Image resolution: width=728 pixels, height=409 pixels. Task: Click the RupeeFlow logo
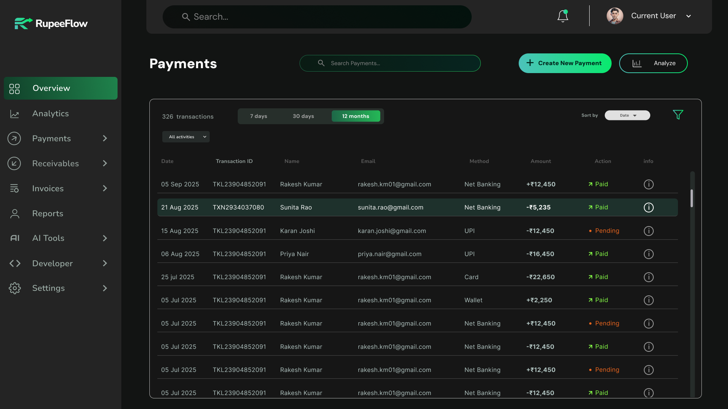51,23
